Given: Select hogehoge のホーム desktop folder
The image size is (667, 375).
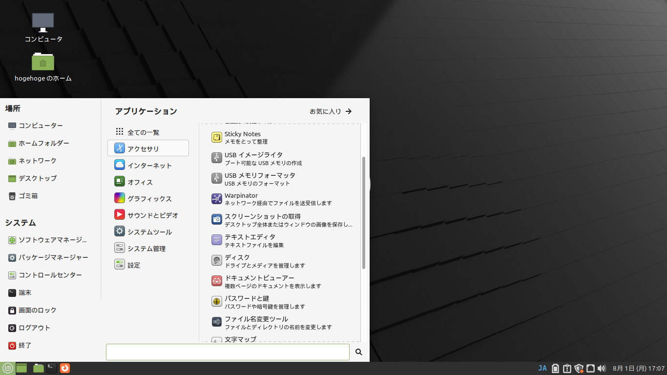Looking at the screenshot, I should [x=43, y=67].
